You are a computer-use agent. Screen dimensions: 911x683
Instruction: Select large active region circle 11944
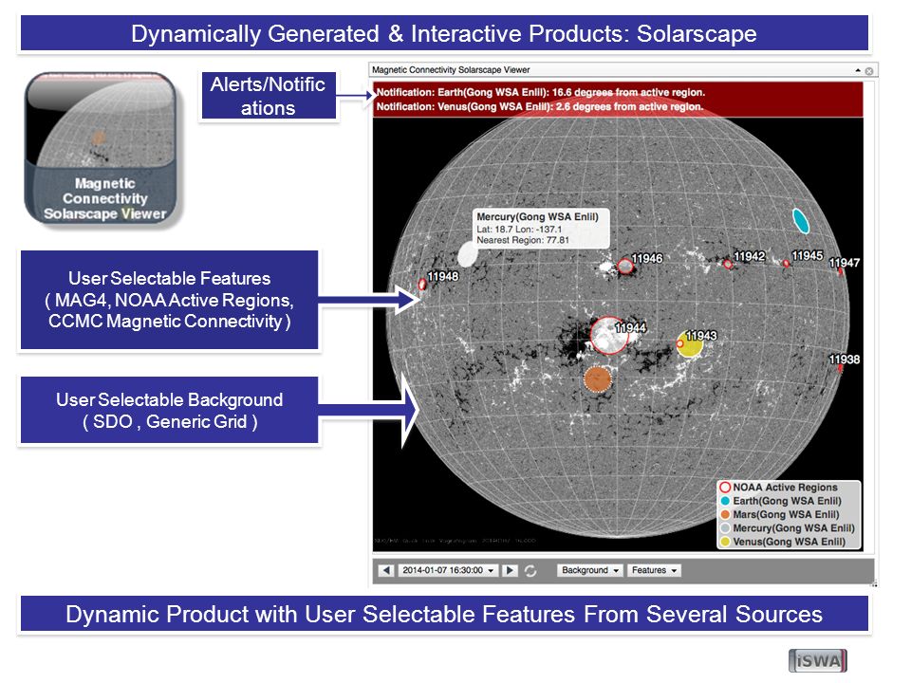tap(609, 335)
